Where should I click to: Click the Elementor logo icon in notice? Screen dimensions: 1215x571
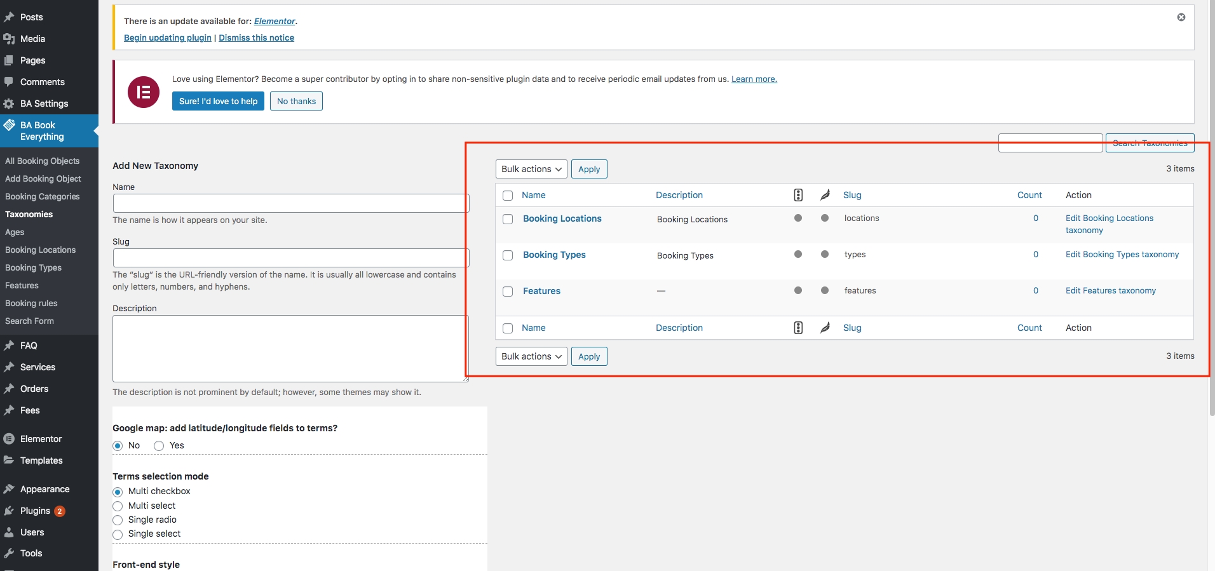144,92
